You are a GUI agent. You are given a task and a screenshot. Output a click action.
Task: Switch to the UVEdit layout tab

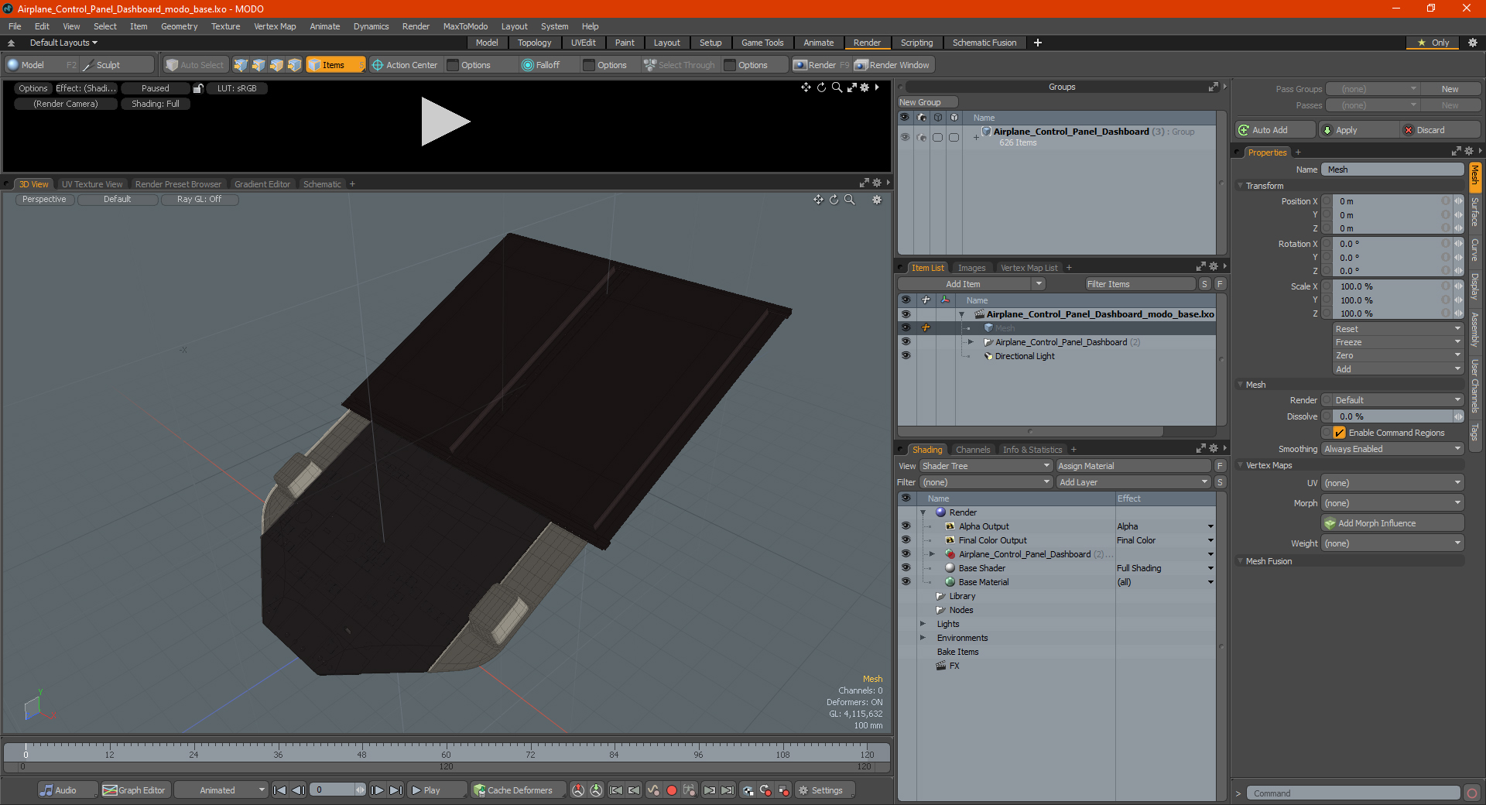point(583,43)
